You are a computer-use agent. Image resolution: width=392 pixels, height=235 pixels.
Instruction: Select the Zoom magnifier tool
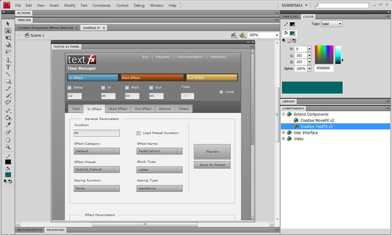tap(8, 147)
